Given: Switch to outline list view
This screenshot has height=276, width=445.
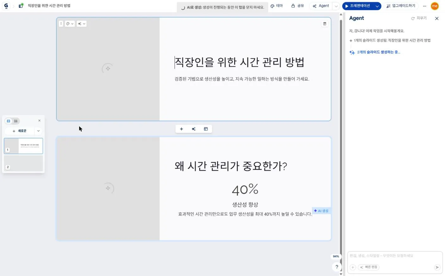Looking at the screenshot, I should pyautogui.click(x=16, y=121).
